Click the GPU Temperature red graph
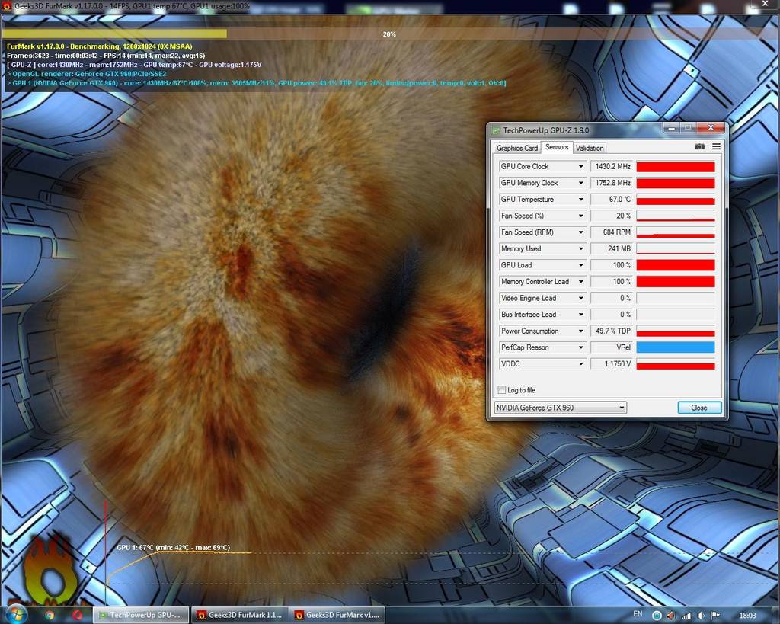The image size is (780, 624). pyautogui.click(x=676, y=200)
